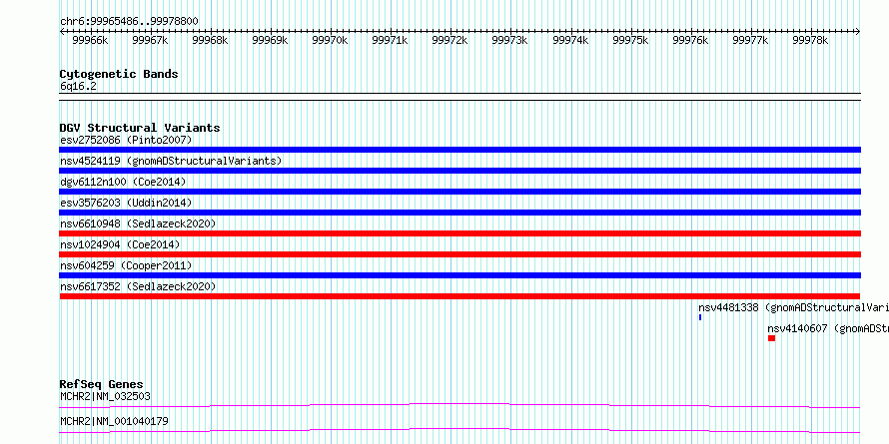
Task: Open nsv4524119 (gnomADStructuralVariants) label
Action: coord(171,161)
